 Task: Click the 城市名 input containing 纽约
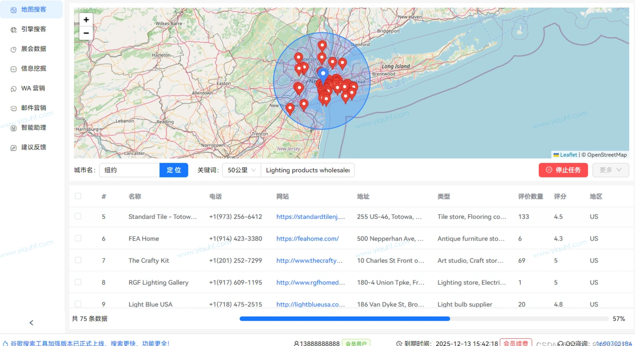(x=129, y=170)
